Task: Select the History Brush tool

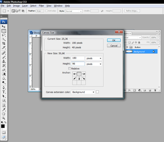Action: (x=4, y=66)
